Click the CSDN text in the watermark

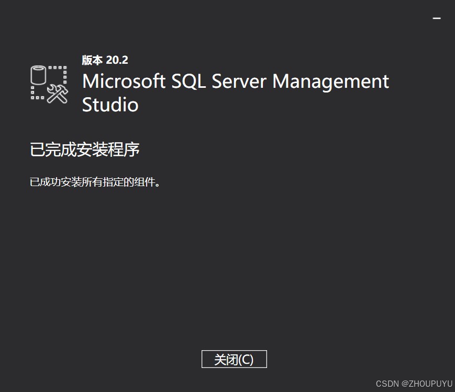pos(387,384)
